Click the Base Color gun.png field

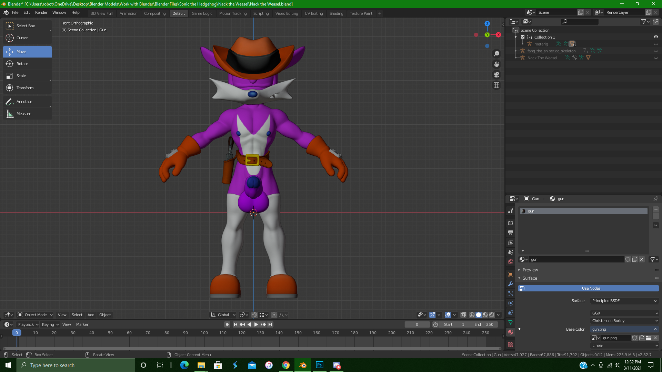click(624, 329)
